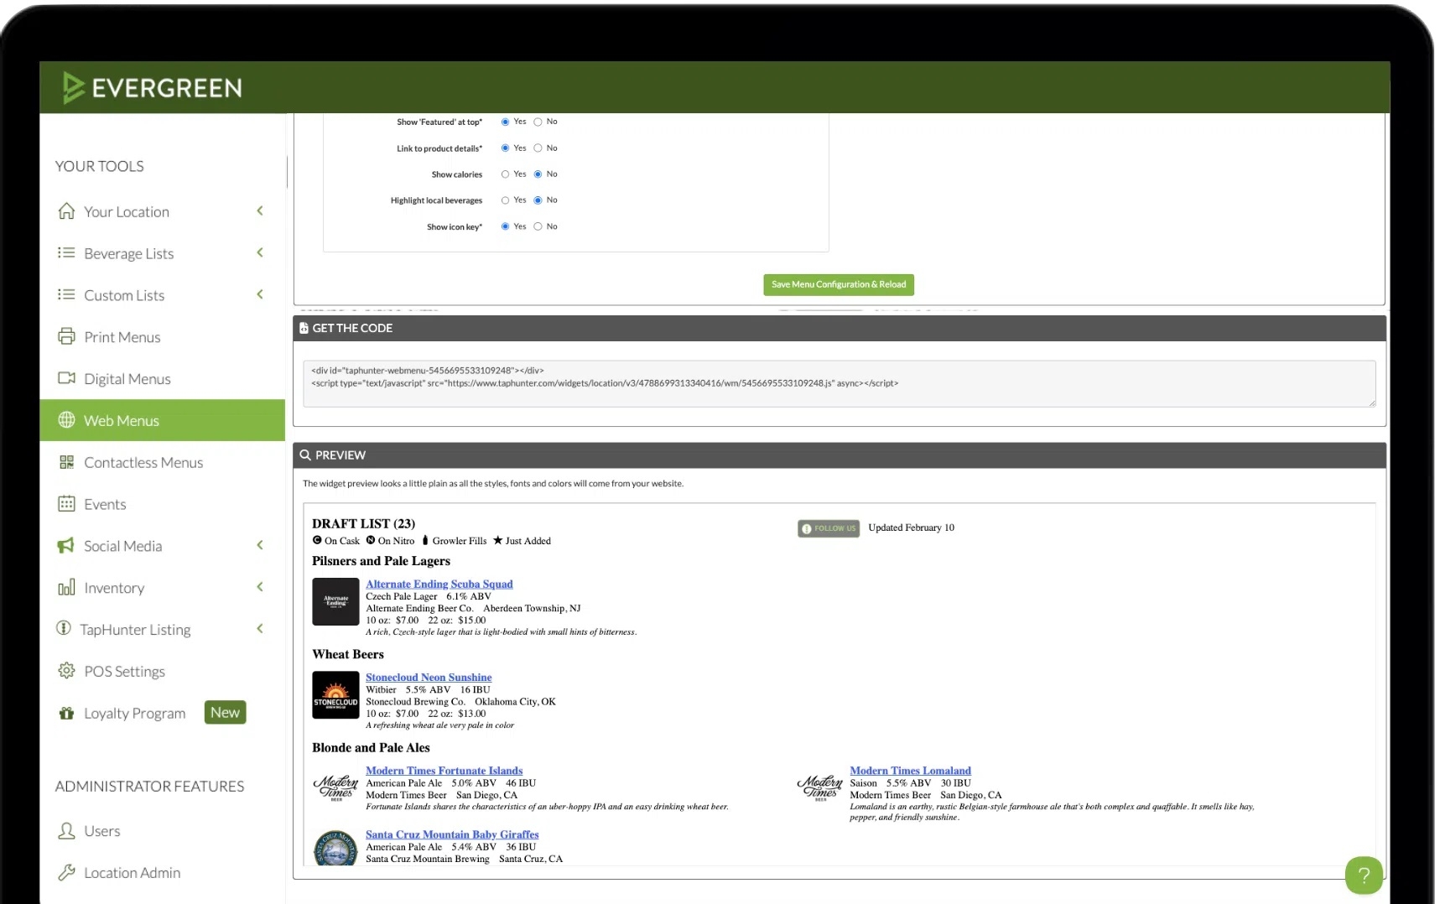The width and height of the screenshot is (1440, 904).
Task: Select No for Show calories
Action: (538, 174)
